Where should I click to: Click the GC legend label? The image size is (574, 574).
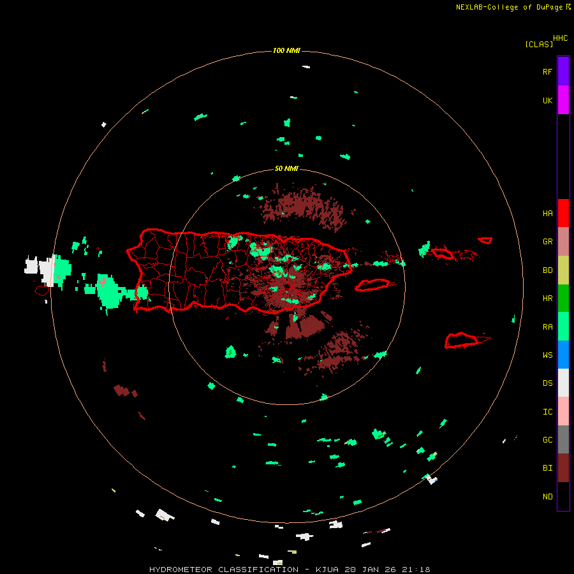point(547,440)
